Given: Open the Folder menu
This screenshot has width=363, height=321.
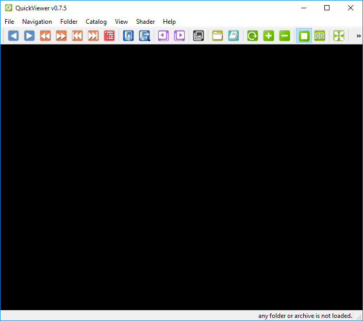Looking at the screenshot, I should [69, 22].
